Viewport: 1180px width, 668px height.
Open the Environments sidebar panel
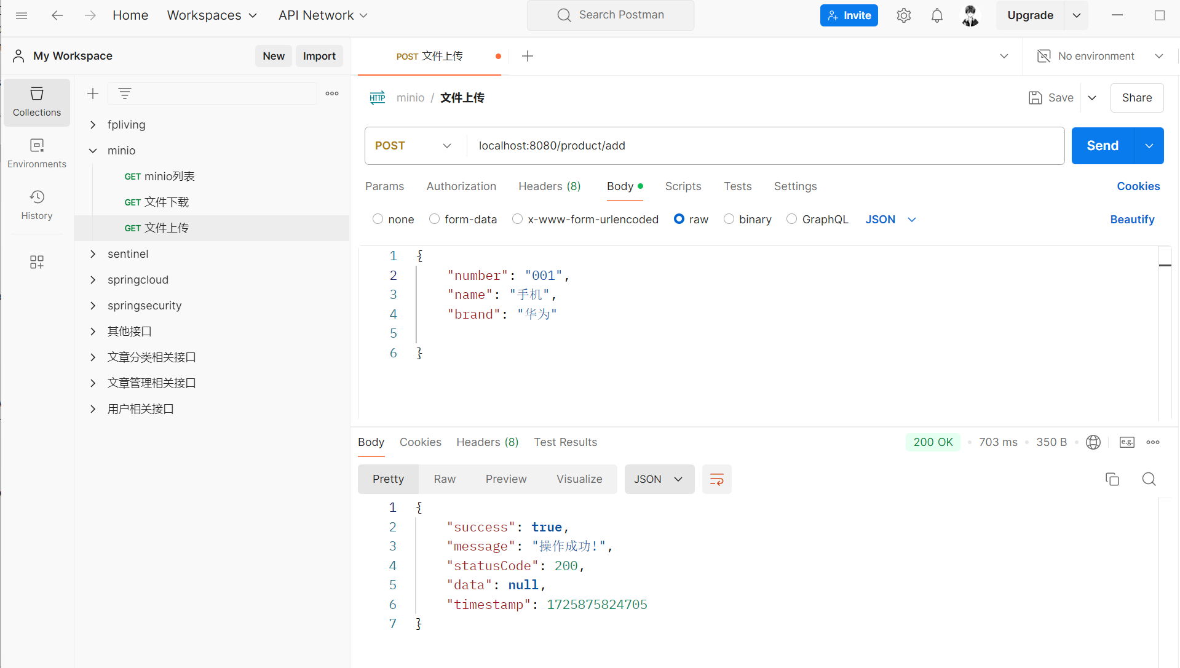coord(37,154)
